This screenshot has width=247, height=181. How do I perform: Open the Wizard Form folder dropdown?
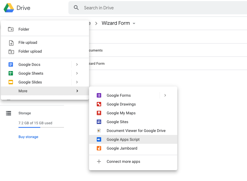point(134,23)
